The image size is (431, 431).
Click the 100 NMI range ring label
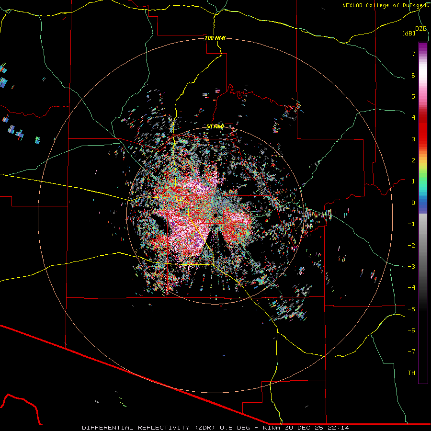click(x=215, y=38)
